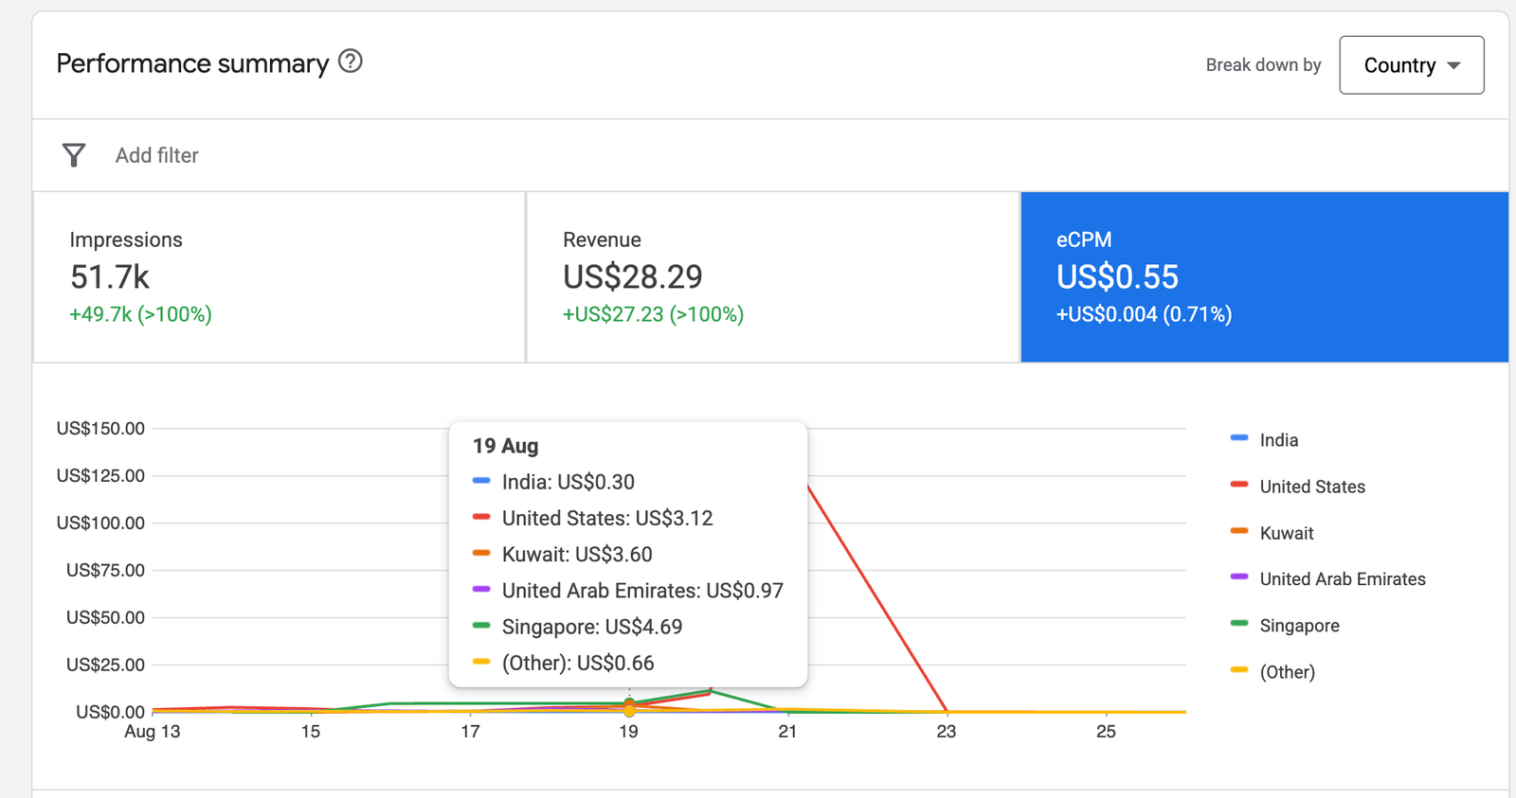The height and width of the screenshot is (798, 1516).
Task: Toggle the (Other) legend entry
Action: point(1272,672)
